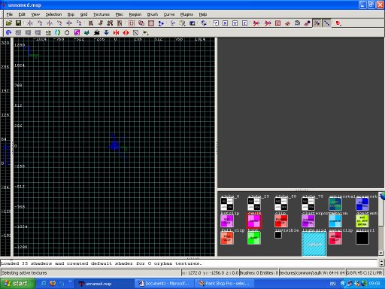Open the Curve menu
The height and width of the screenshot is (289, 385).
169,14
